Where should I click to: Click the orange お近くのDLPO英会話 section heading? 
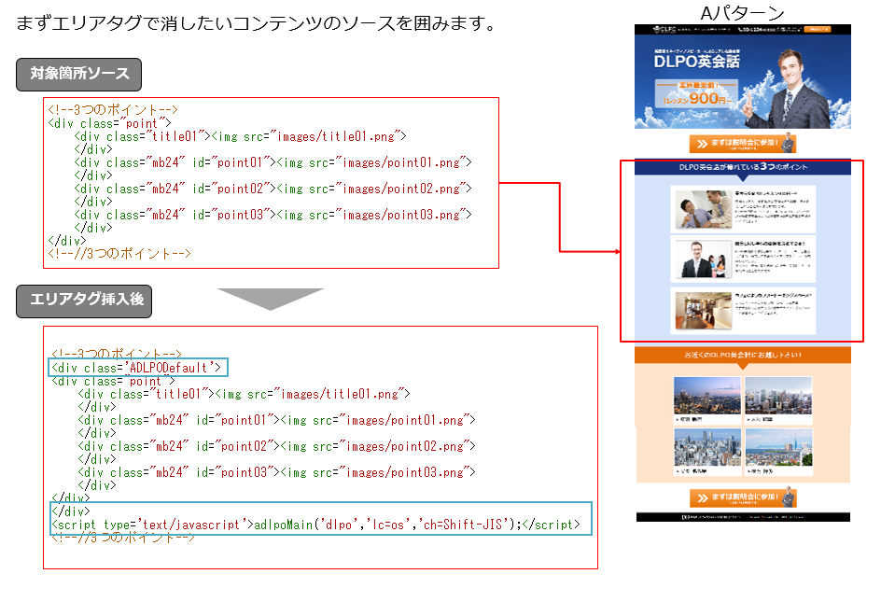coord(743,355)
